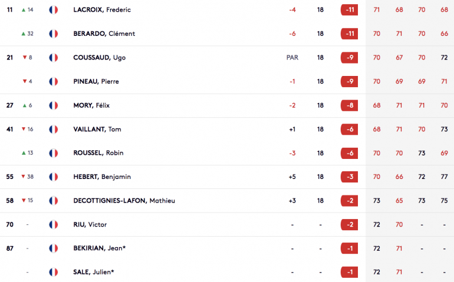
Task: Click the red down arrow beside PINEAU, Pierre
Action: tap(25, 81)
